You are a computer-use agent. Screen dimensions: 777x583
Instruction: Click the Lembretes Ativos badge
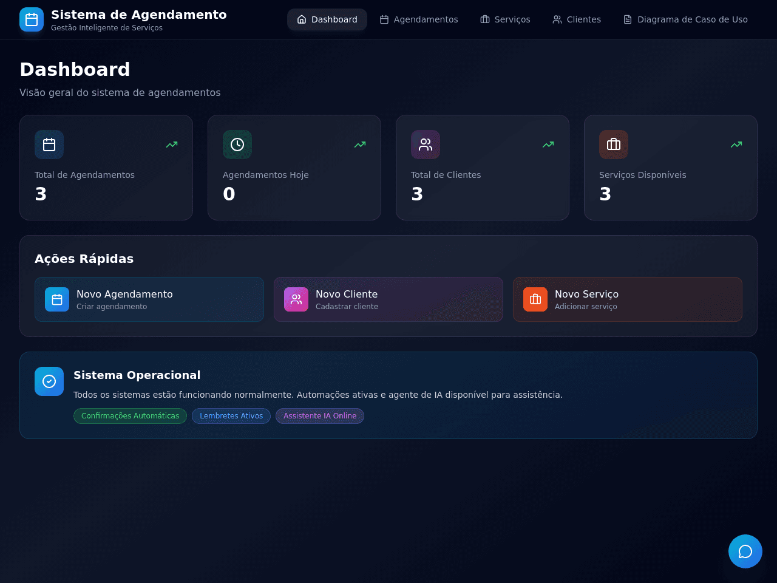tap(231, 416)
